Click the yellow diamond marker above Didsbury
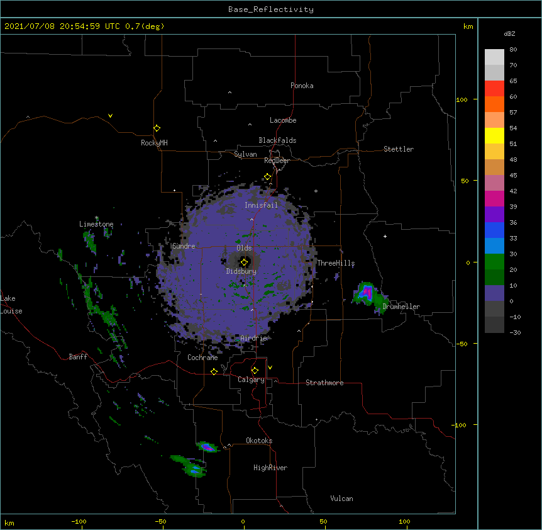This screenshot has height=530, width=542. pyautogui.click(x=244, y=262)
